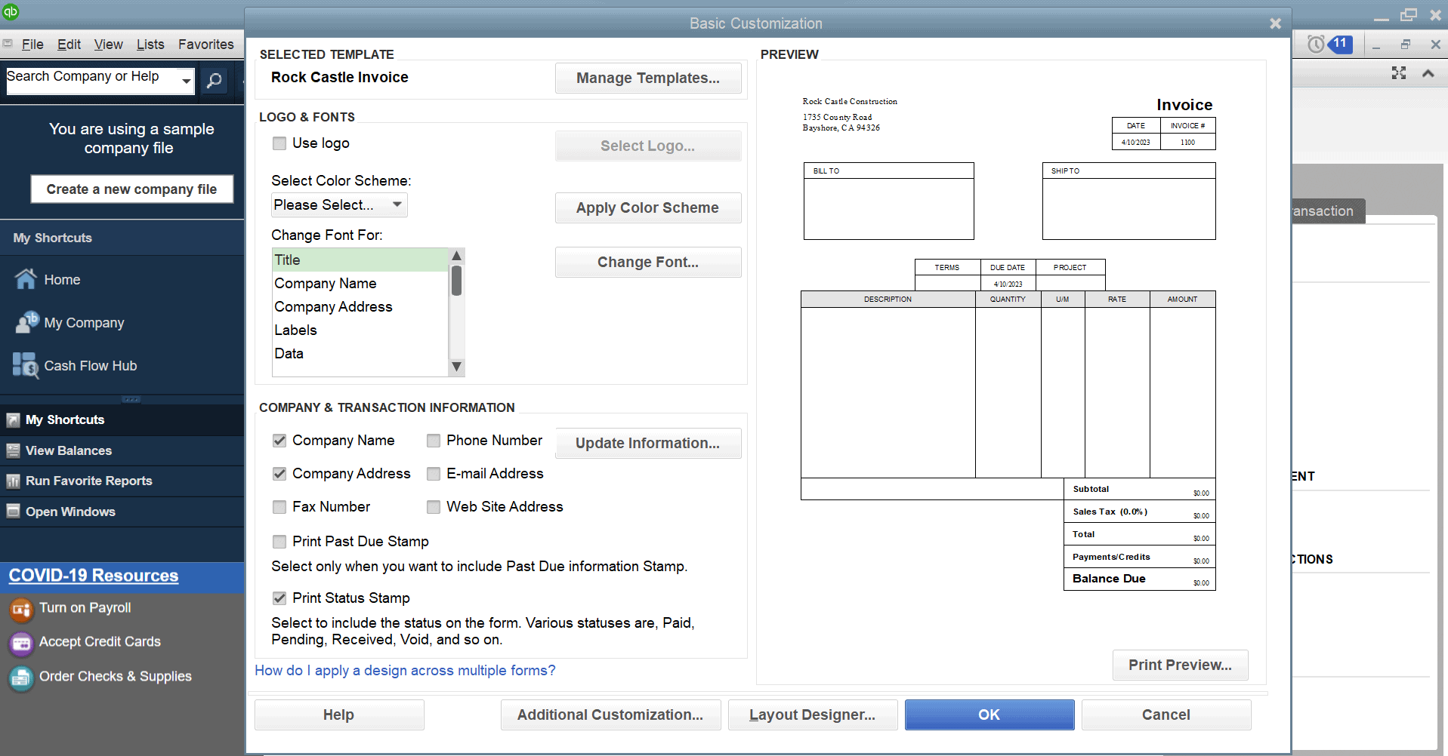Click the expand-view arrows icon
Image resolution: width=1448 pixels, height=756 pixels.
click(x=1399, y=73)
